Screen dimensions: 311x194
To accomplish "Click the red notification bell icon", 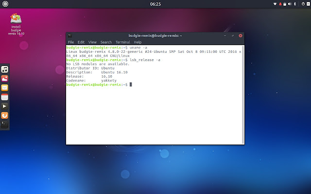I will 280,4.
